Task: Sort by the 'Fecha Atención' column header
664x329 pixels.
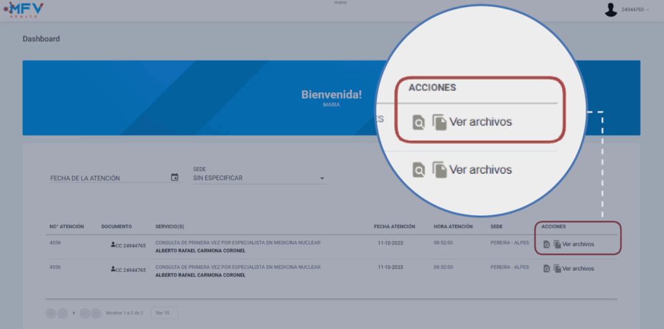Action: coord(394,227)
